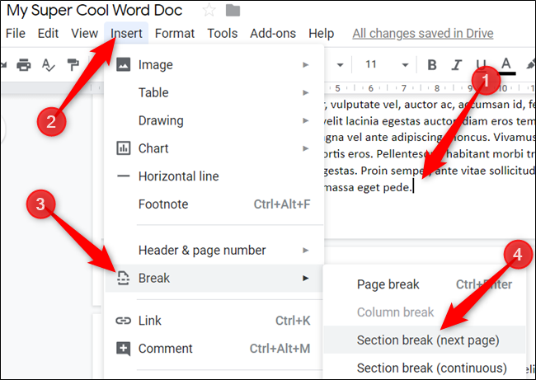This screenshot has height=380, width=536.
Task: Click the Comment plus icon
Action: click(x=124, y=349)
